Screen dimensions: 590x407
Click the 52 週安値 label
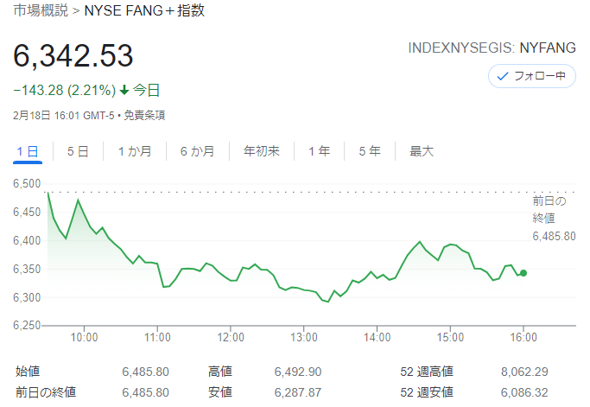[x=427, y=392]
